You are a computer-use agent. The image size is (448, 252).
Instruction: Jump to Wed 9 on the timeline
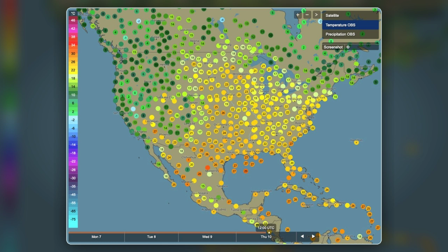tap(207, 237)
